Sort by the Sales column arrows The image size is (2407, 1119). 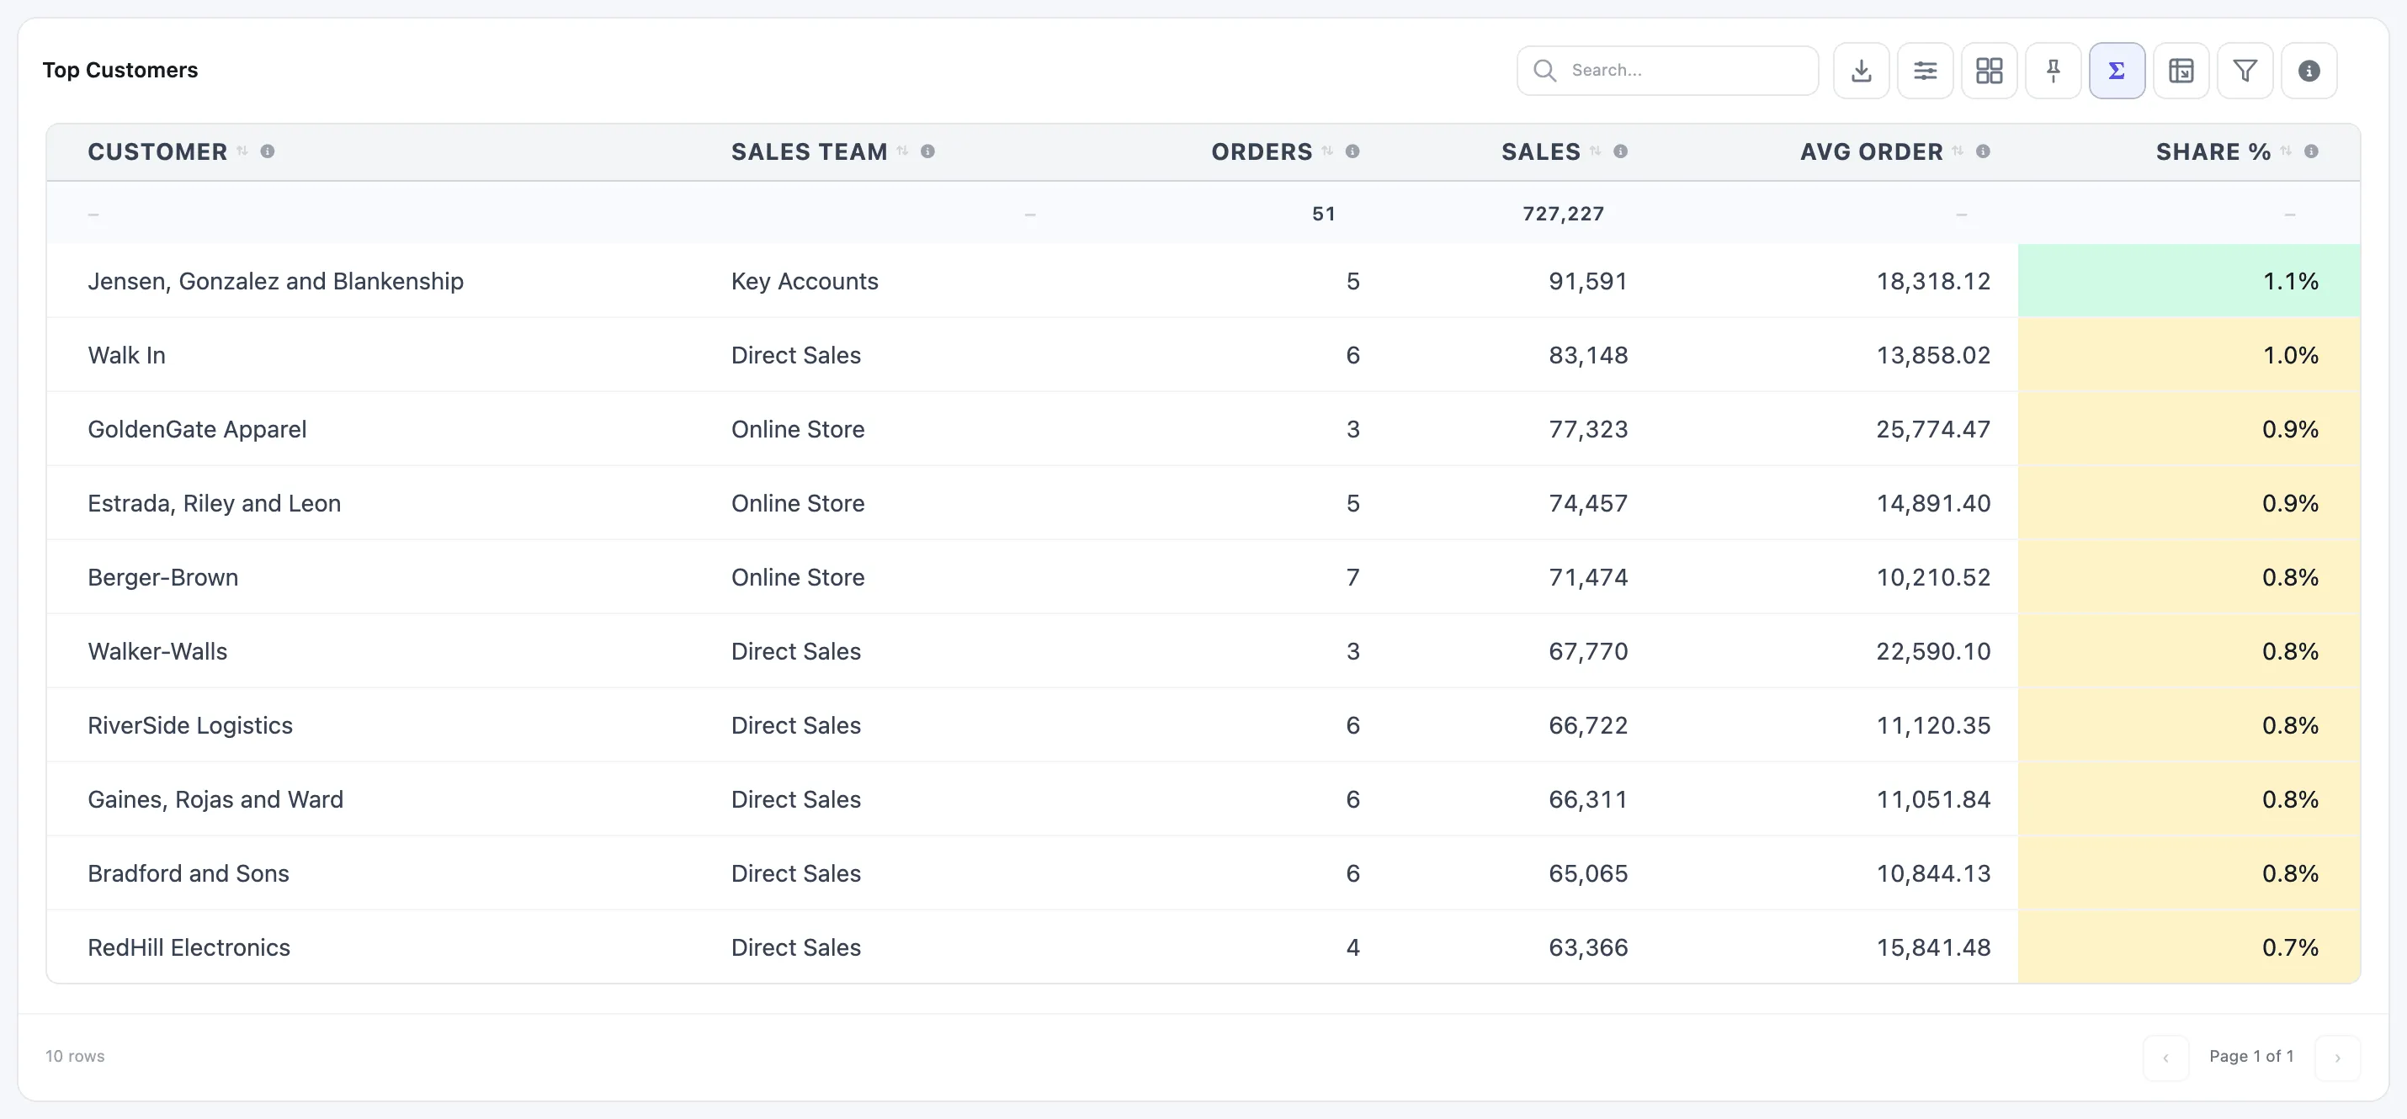click(1595, 151)
